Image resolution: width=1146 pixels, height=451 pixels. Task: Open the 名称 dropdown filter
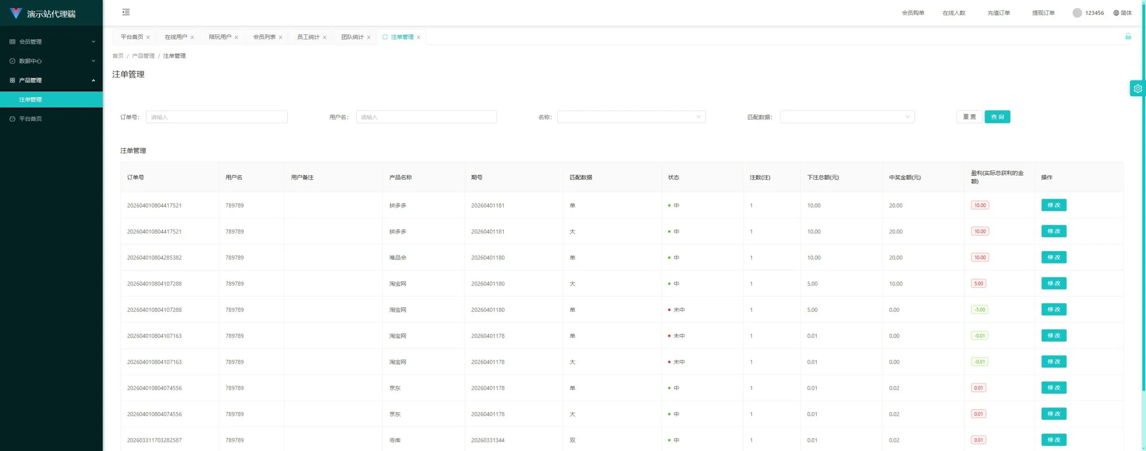[631, 117]
